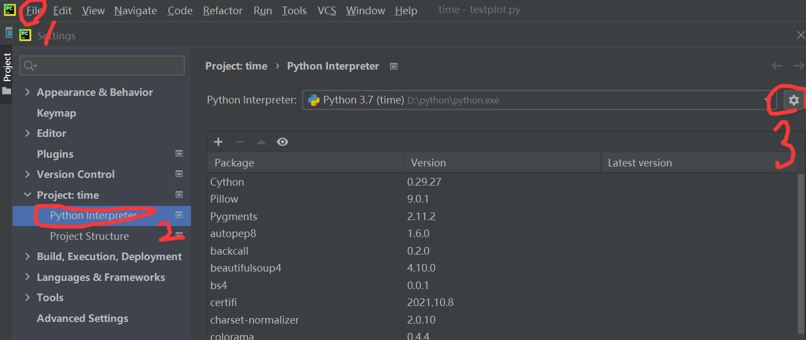Click the plus icon to install package
Viewport: 806px width, 340px height.
tap(218, 142)
